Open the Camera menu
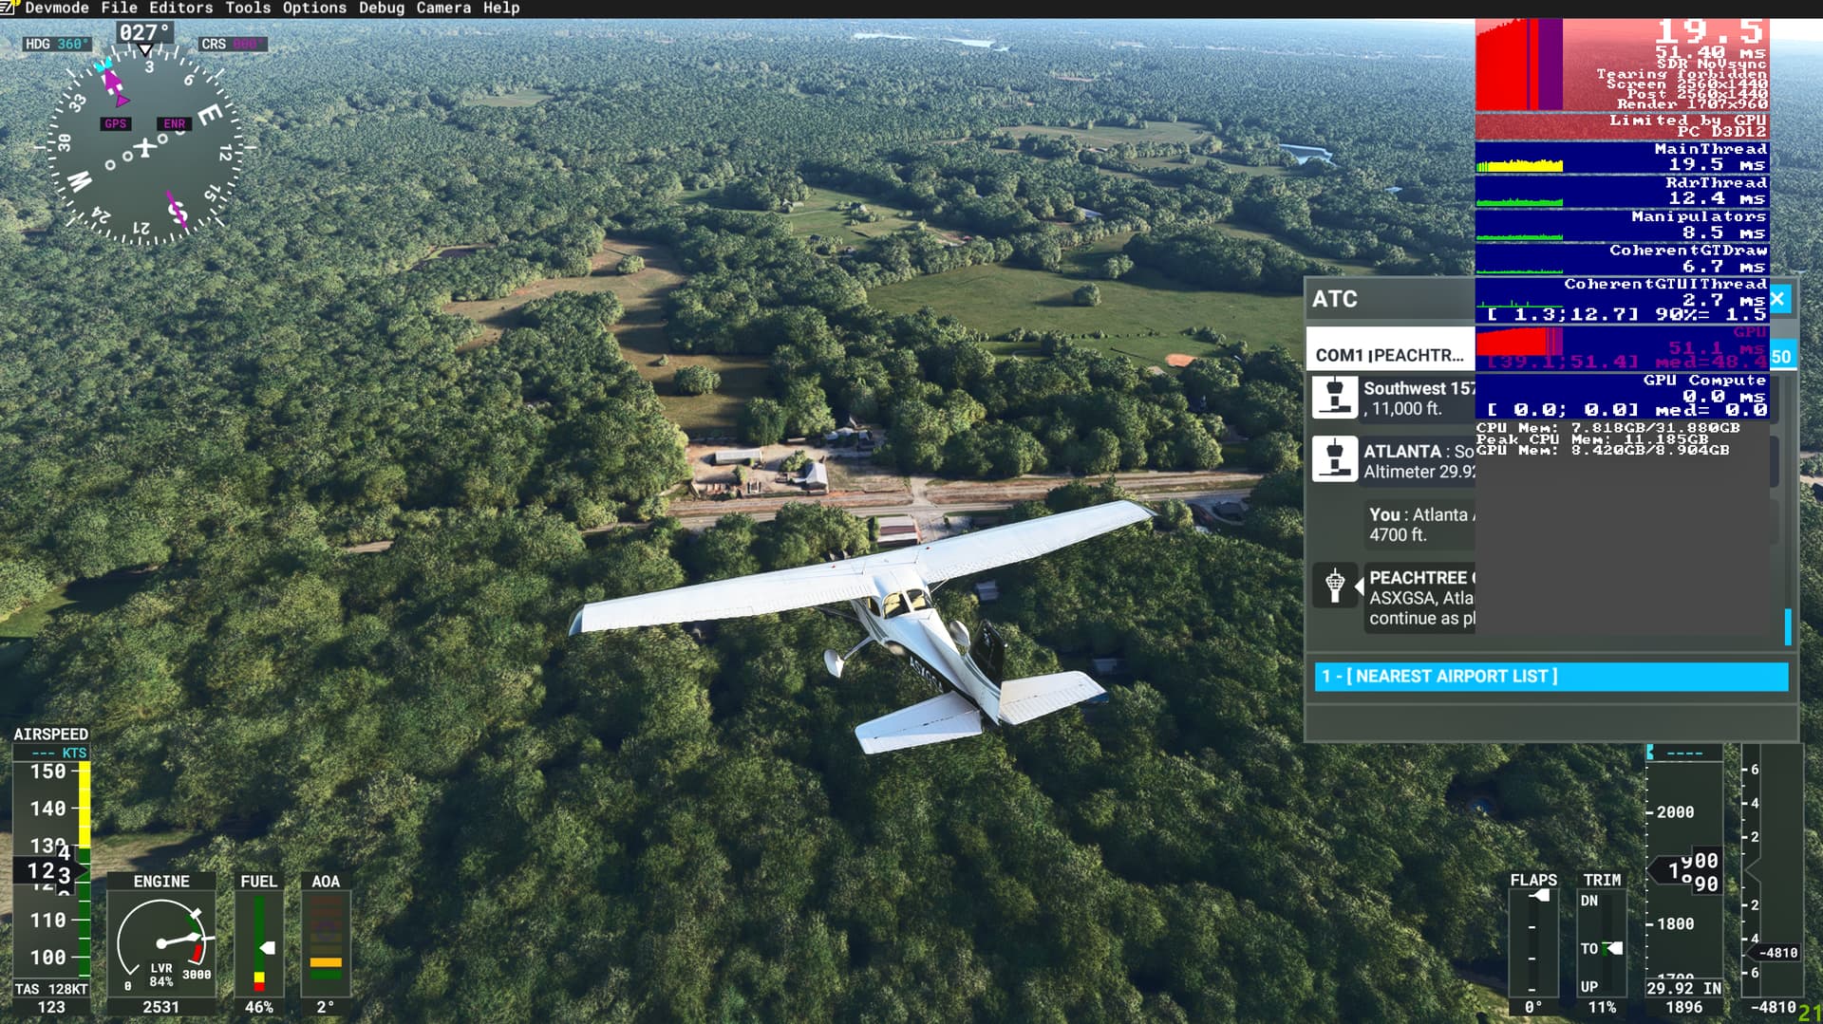 [x=443, y=8]
